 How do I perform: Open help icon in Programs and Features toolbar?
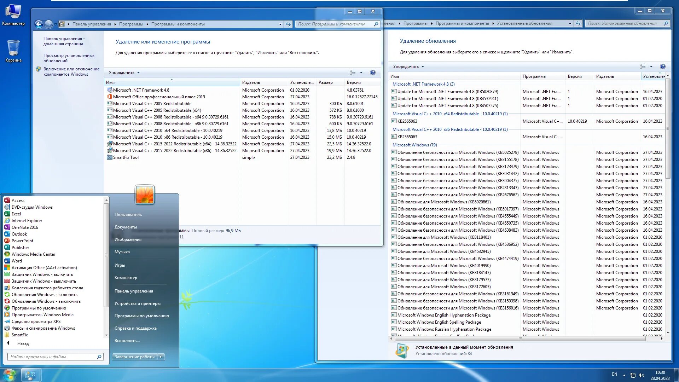pos(372,73)
